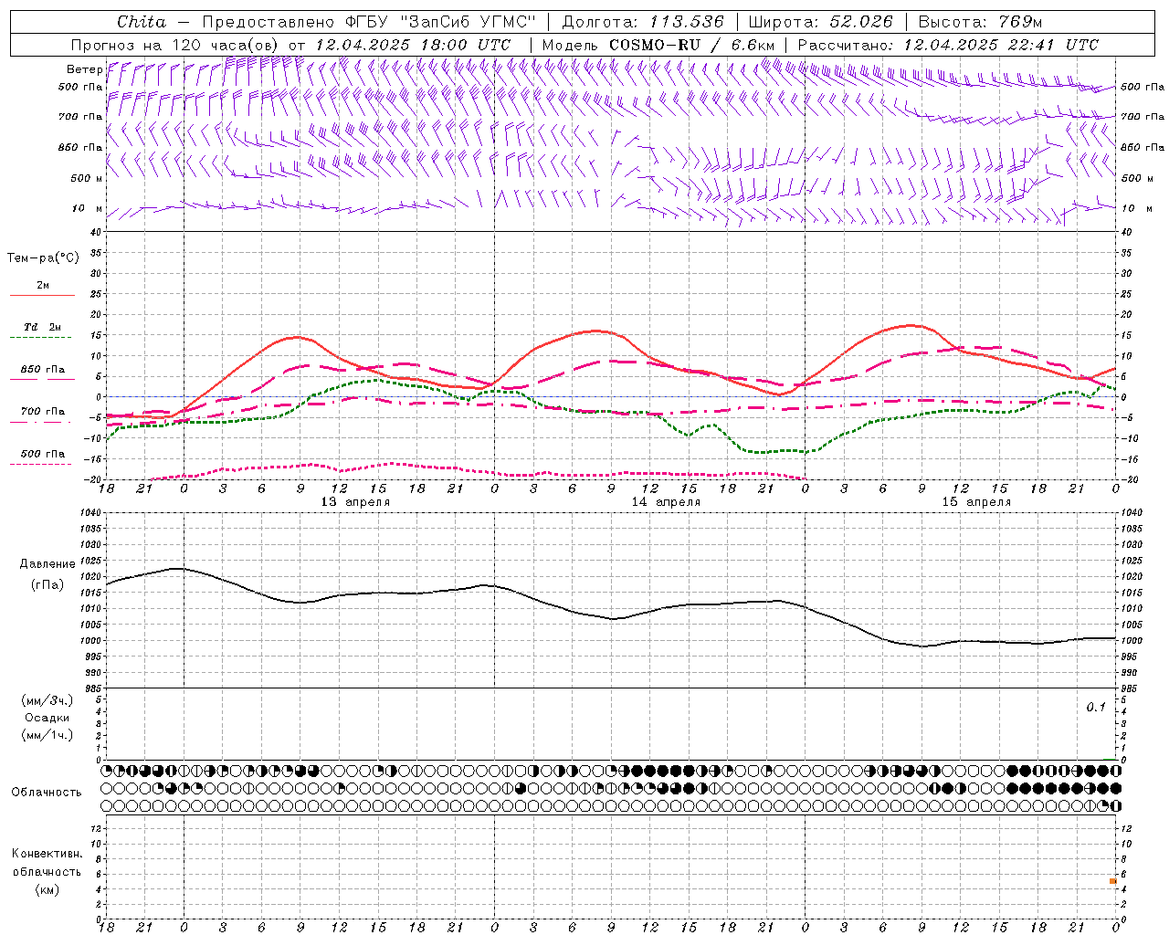Click the dotted legend line under bottom "500 гПа"
Screen dimensions: 1169x935
tap(41, 464)
